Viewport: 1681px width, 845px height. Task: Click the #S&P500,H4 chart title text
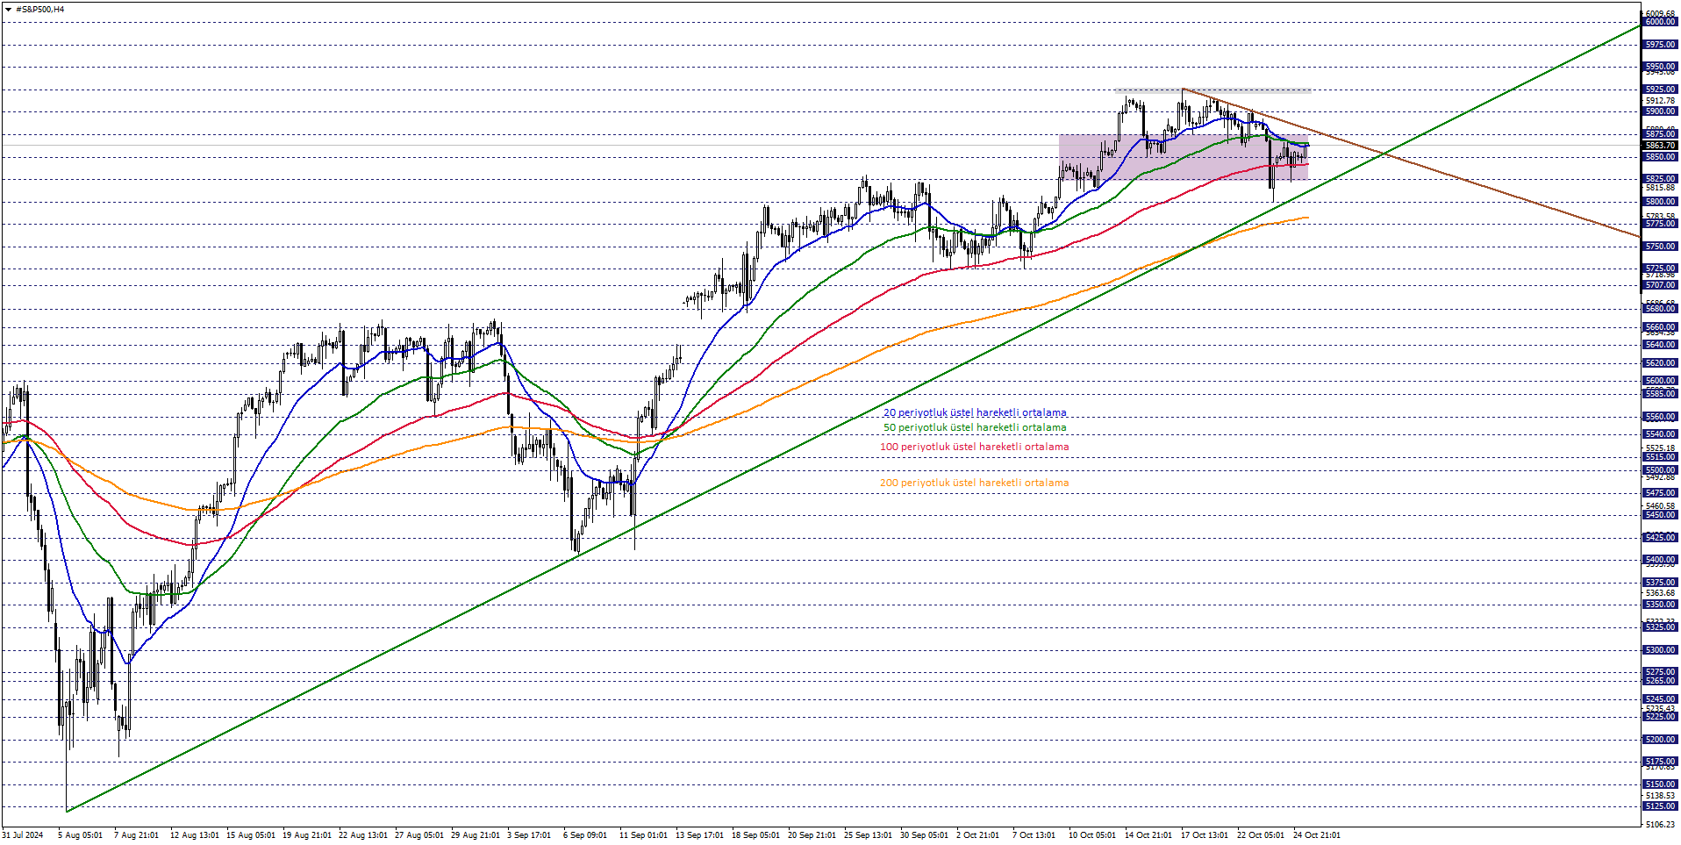40,10
